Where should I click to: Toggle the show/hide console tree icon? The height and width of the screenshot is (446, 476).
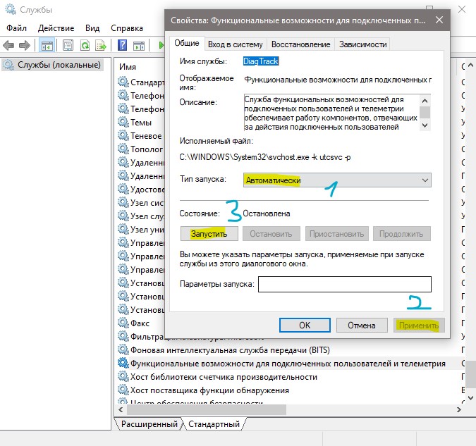point(47,46)
